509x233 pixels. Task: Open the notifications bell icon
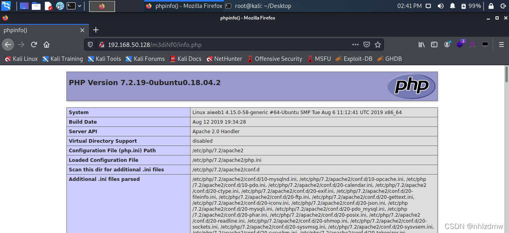tap(453, 6)
